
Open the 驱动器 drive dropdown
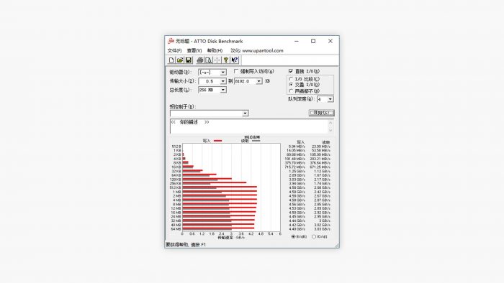point(222,73)
